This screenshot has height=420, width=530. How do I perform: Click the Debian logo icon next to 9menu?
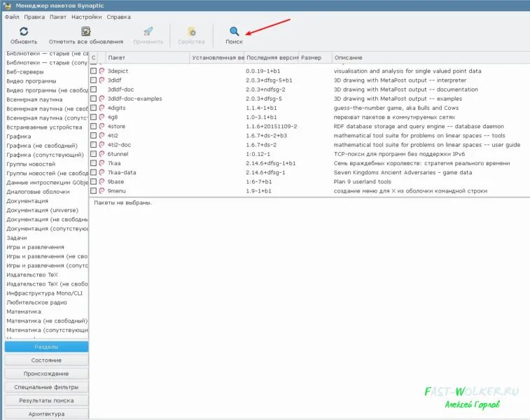point(102,191)
